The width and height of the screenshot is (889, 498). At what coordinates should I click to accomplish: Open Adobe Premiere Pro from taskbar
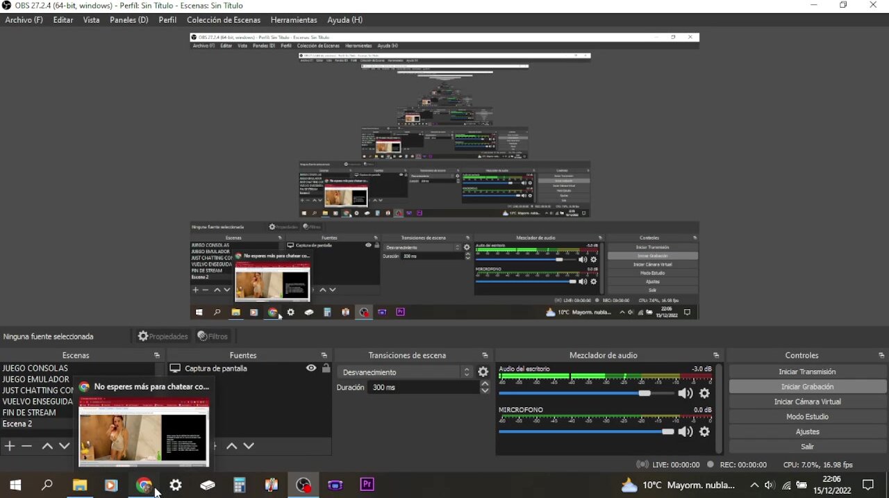coord(367,485)
